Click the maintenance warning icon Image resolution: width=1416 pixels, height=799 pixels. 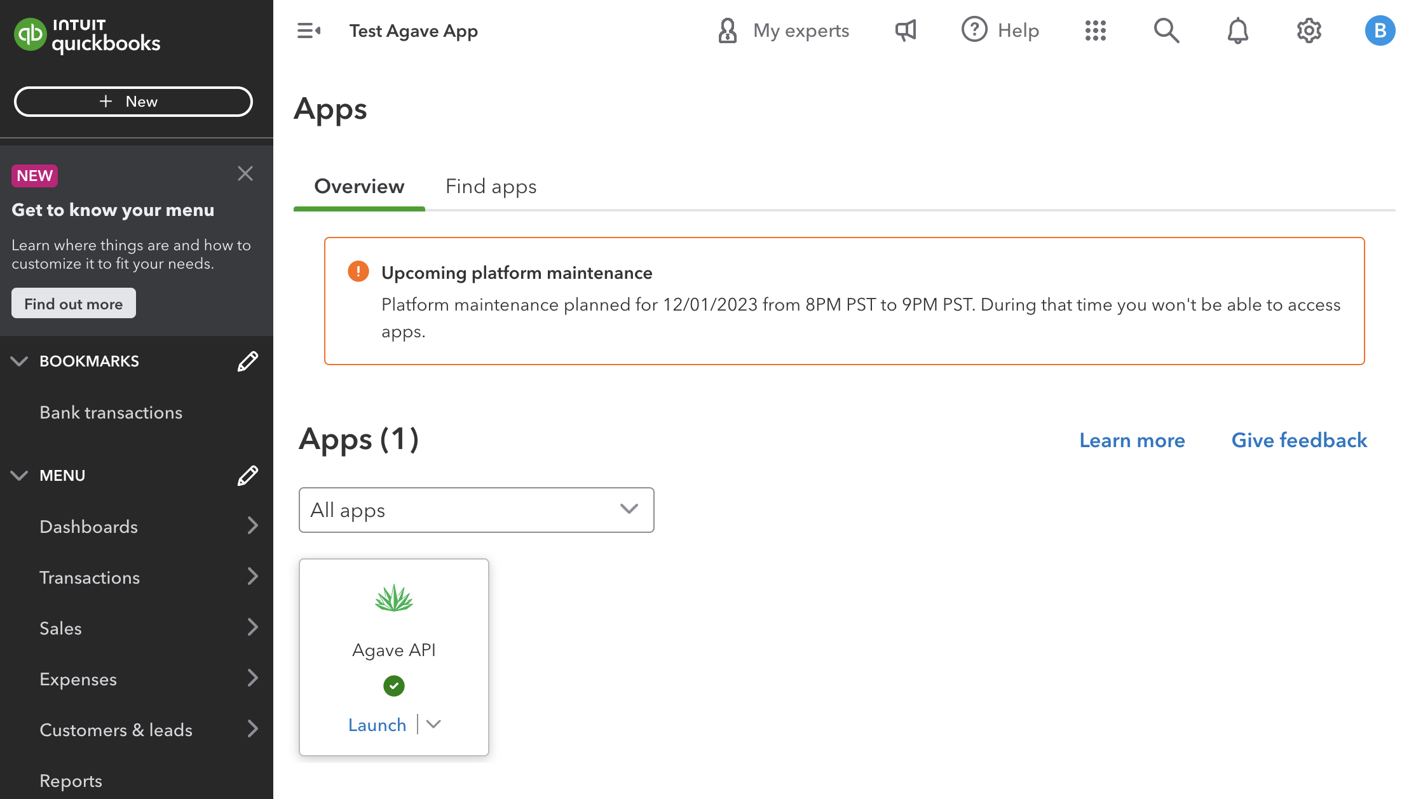(358, 272)
